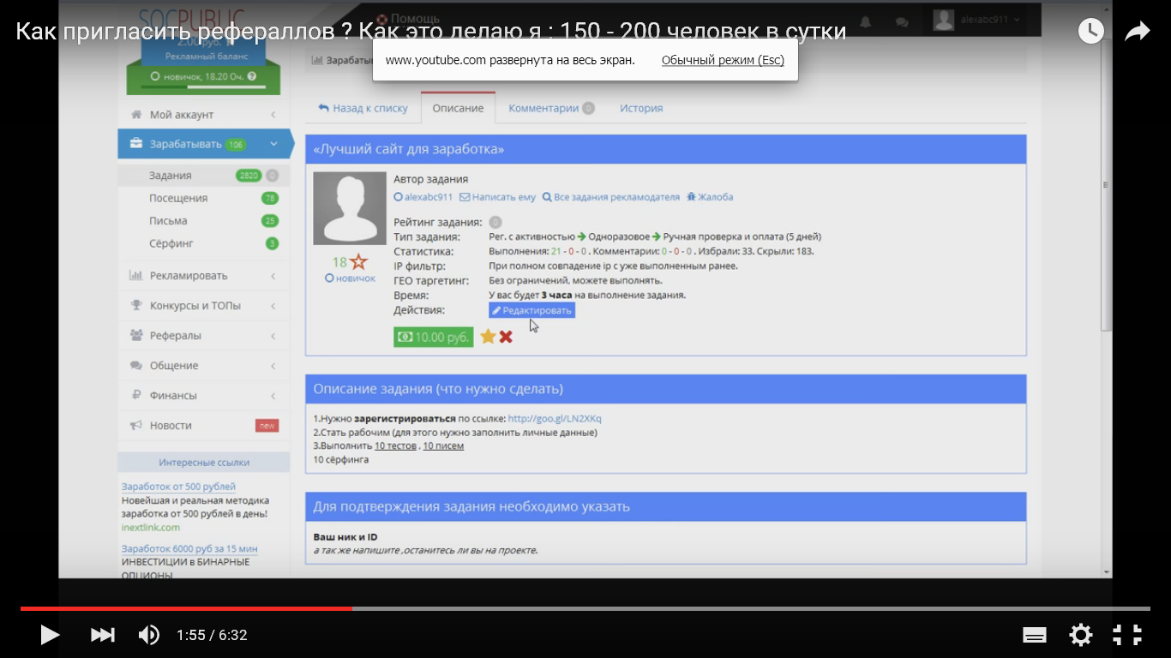Click the green 10.00 руб. button

tap(434, 337)
